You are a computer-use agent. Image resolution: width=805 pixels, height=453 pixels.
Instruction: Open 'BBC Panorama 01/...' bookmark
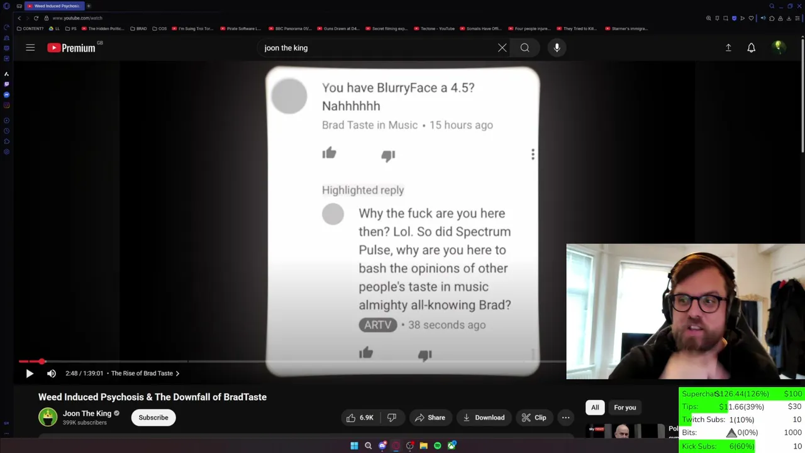(x=290, y=28)
